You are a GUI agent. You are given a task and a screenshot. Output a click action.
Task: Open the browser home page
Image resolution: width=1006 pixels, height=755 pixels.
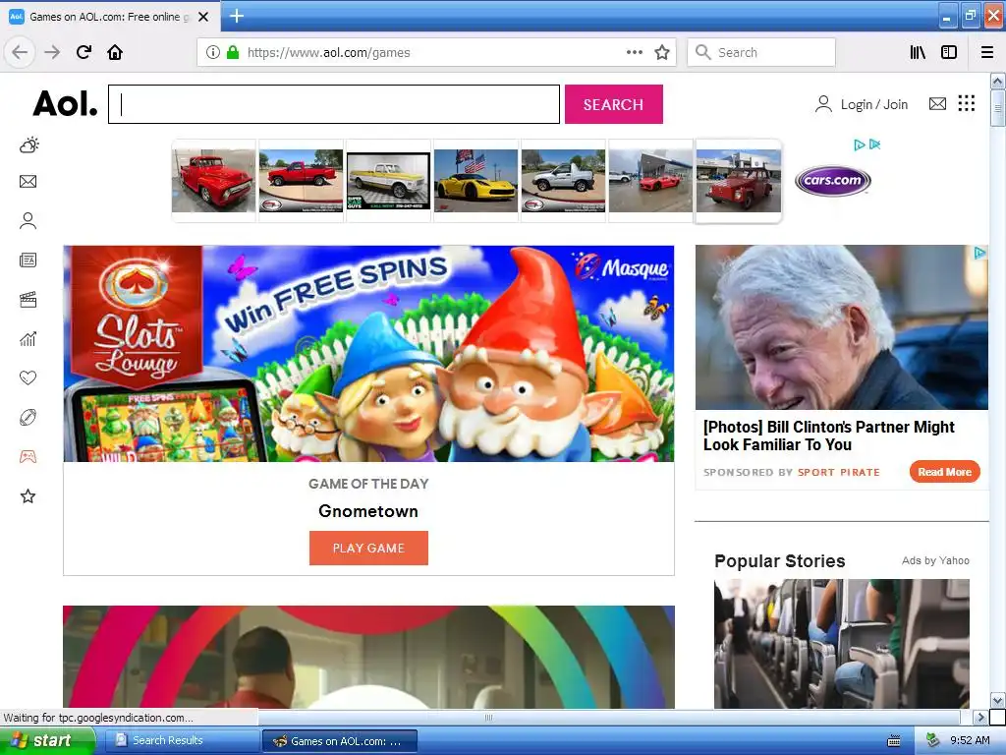pyautogui.click(x=115, y=52)
